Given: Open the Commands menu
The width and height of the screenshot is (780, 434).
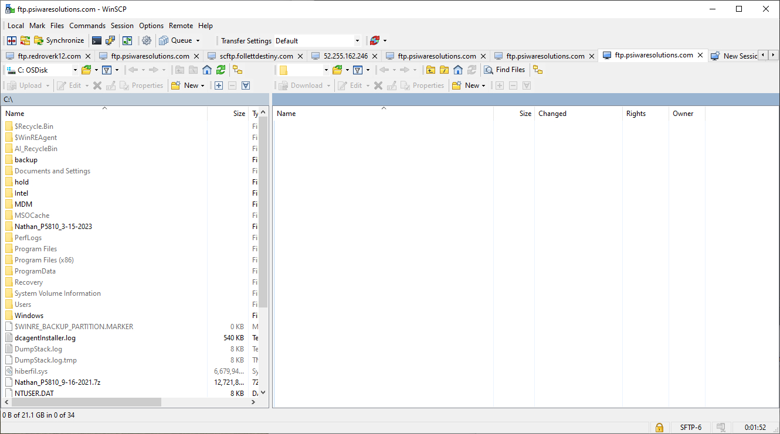Looking at the screenshot, I should [87, 26].
